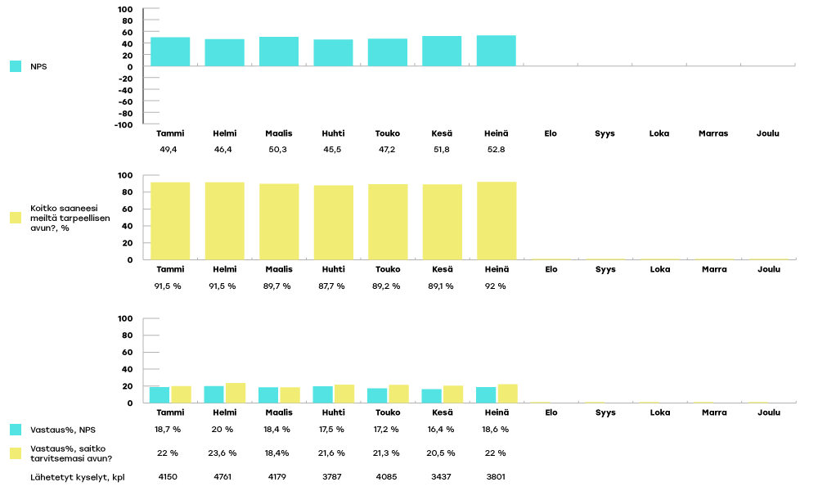818x491 pixels.
Task: Select Touko's cyan bar in bottom chart
Action: click(x=377, y=395)
